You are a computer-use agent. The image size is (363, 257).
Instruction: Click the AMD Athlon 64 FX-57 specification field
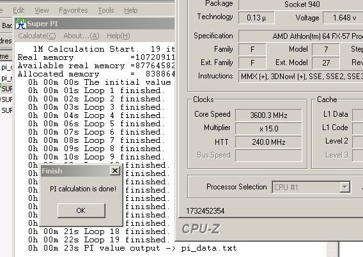point(301,36)
